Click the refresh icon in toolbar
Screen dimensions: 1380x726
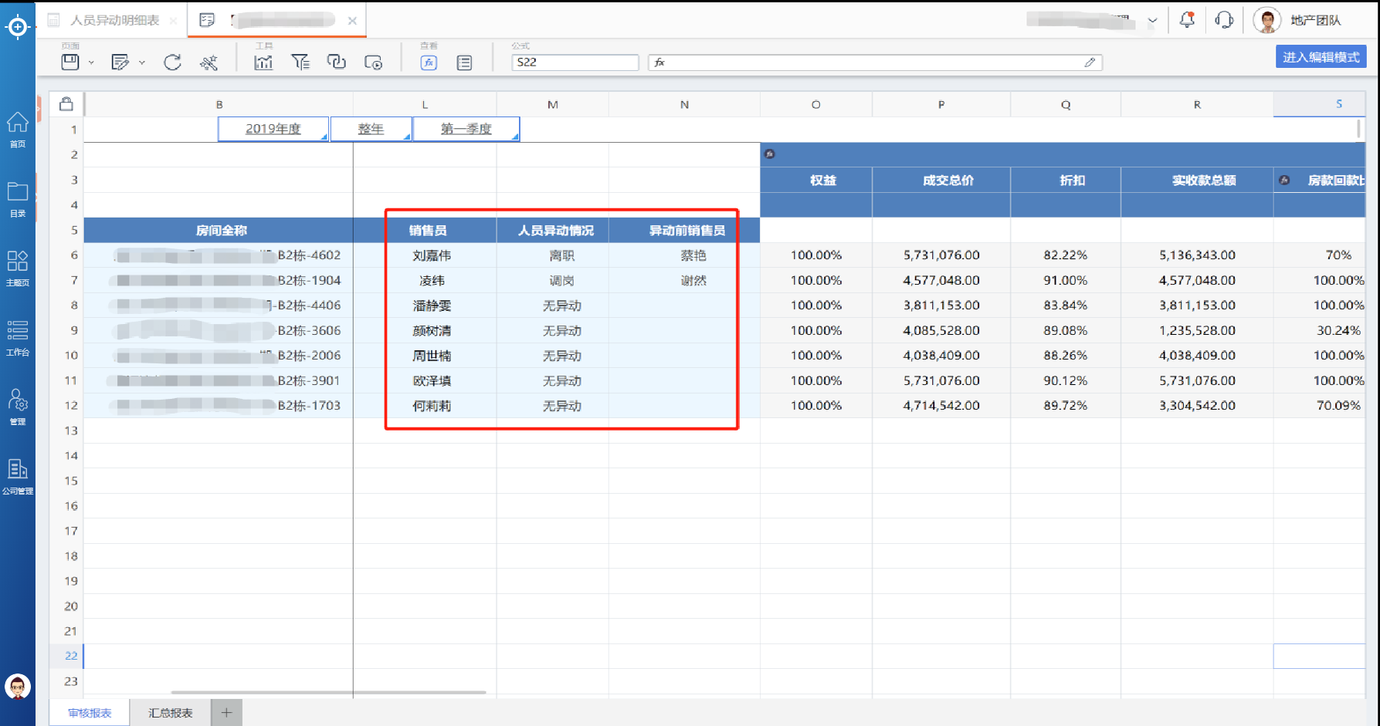coord(172,62)
